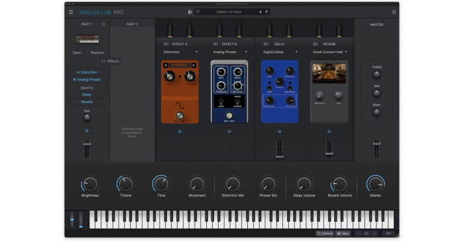Click the Reverb send button

(x=87, y=102)
